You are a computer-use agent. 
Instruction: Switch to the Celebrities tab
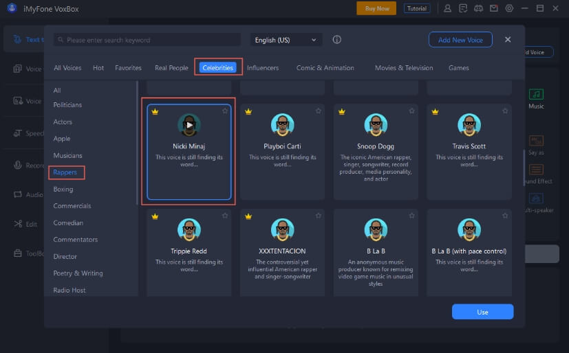[217, 68]
